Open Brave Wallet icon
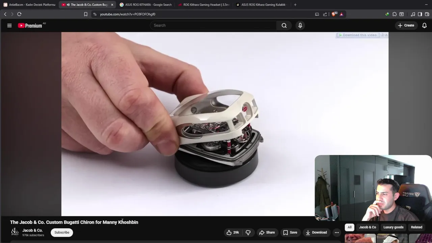The width and height of the screenshot is (432, 243). click(427, 14)
